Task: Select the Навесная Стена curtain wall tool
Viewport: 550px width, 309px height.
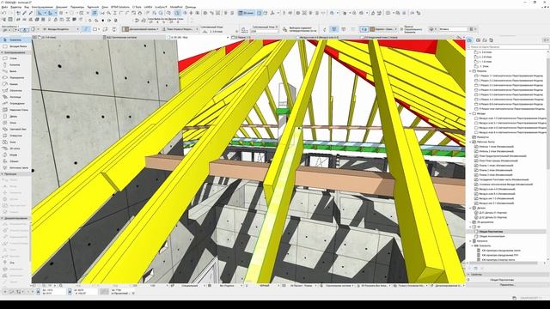Action: (15, 110)
